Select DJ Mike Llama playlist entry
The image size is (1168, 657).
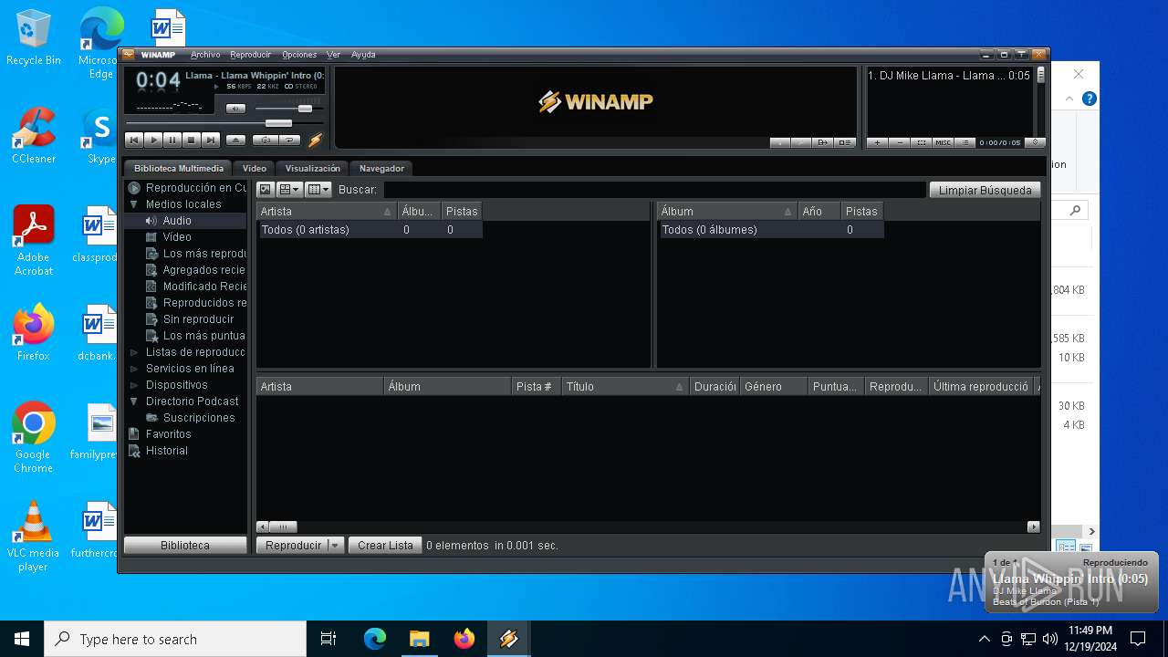tap(949, 76)
